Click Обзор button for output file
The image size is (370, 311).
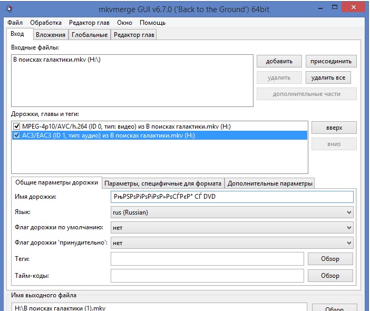coord(334,307)
